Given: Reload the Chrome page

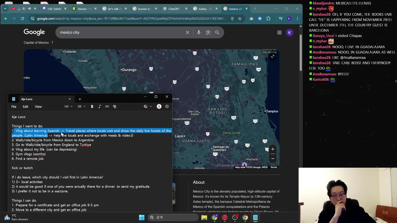Looking at the screenshot, I should (22, 19).
